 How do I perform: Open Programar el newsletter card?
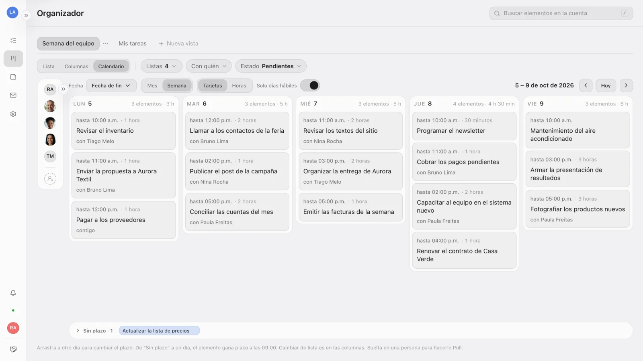tap(464, 126)
